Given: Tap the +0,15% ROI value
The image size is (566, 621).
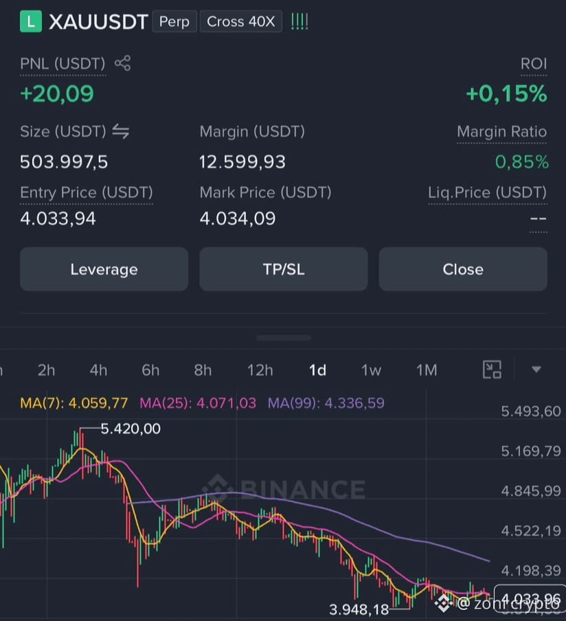Looking at the screenshot, I should (x=507, y=94).
